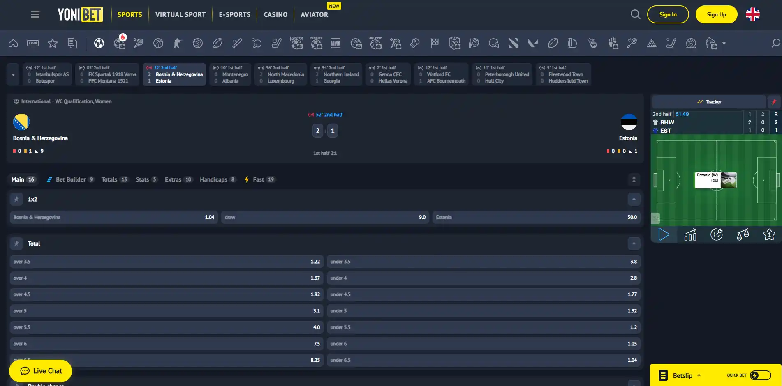Click the tracker play video icon
This screenshot has width=782, height=386.
pos(664,234)
